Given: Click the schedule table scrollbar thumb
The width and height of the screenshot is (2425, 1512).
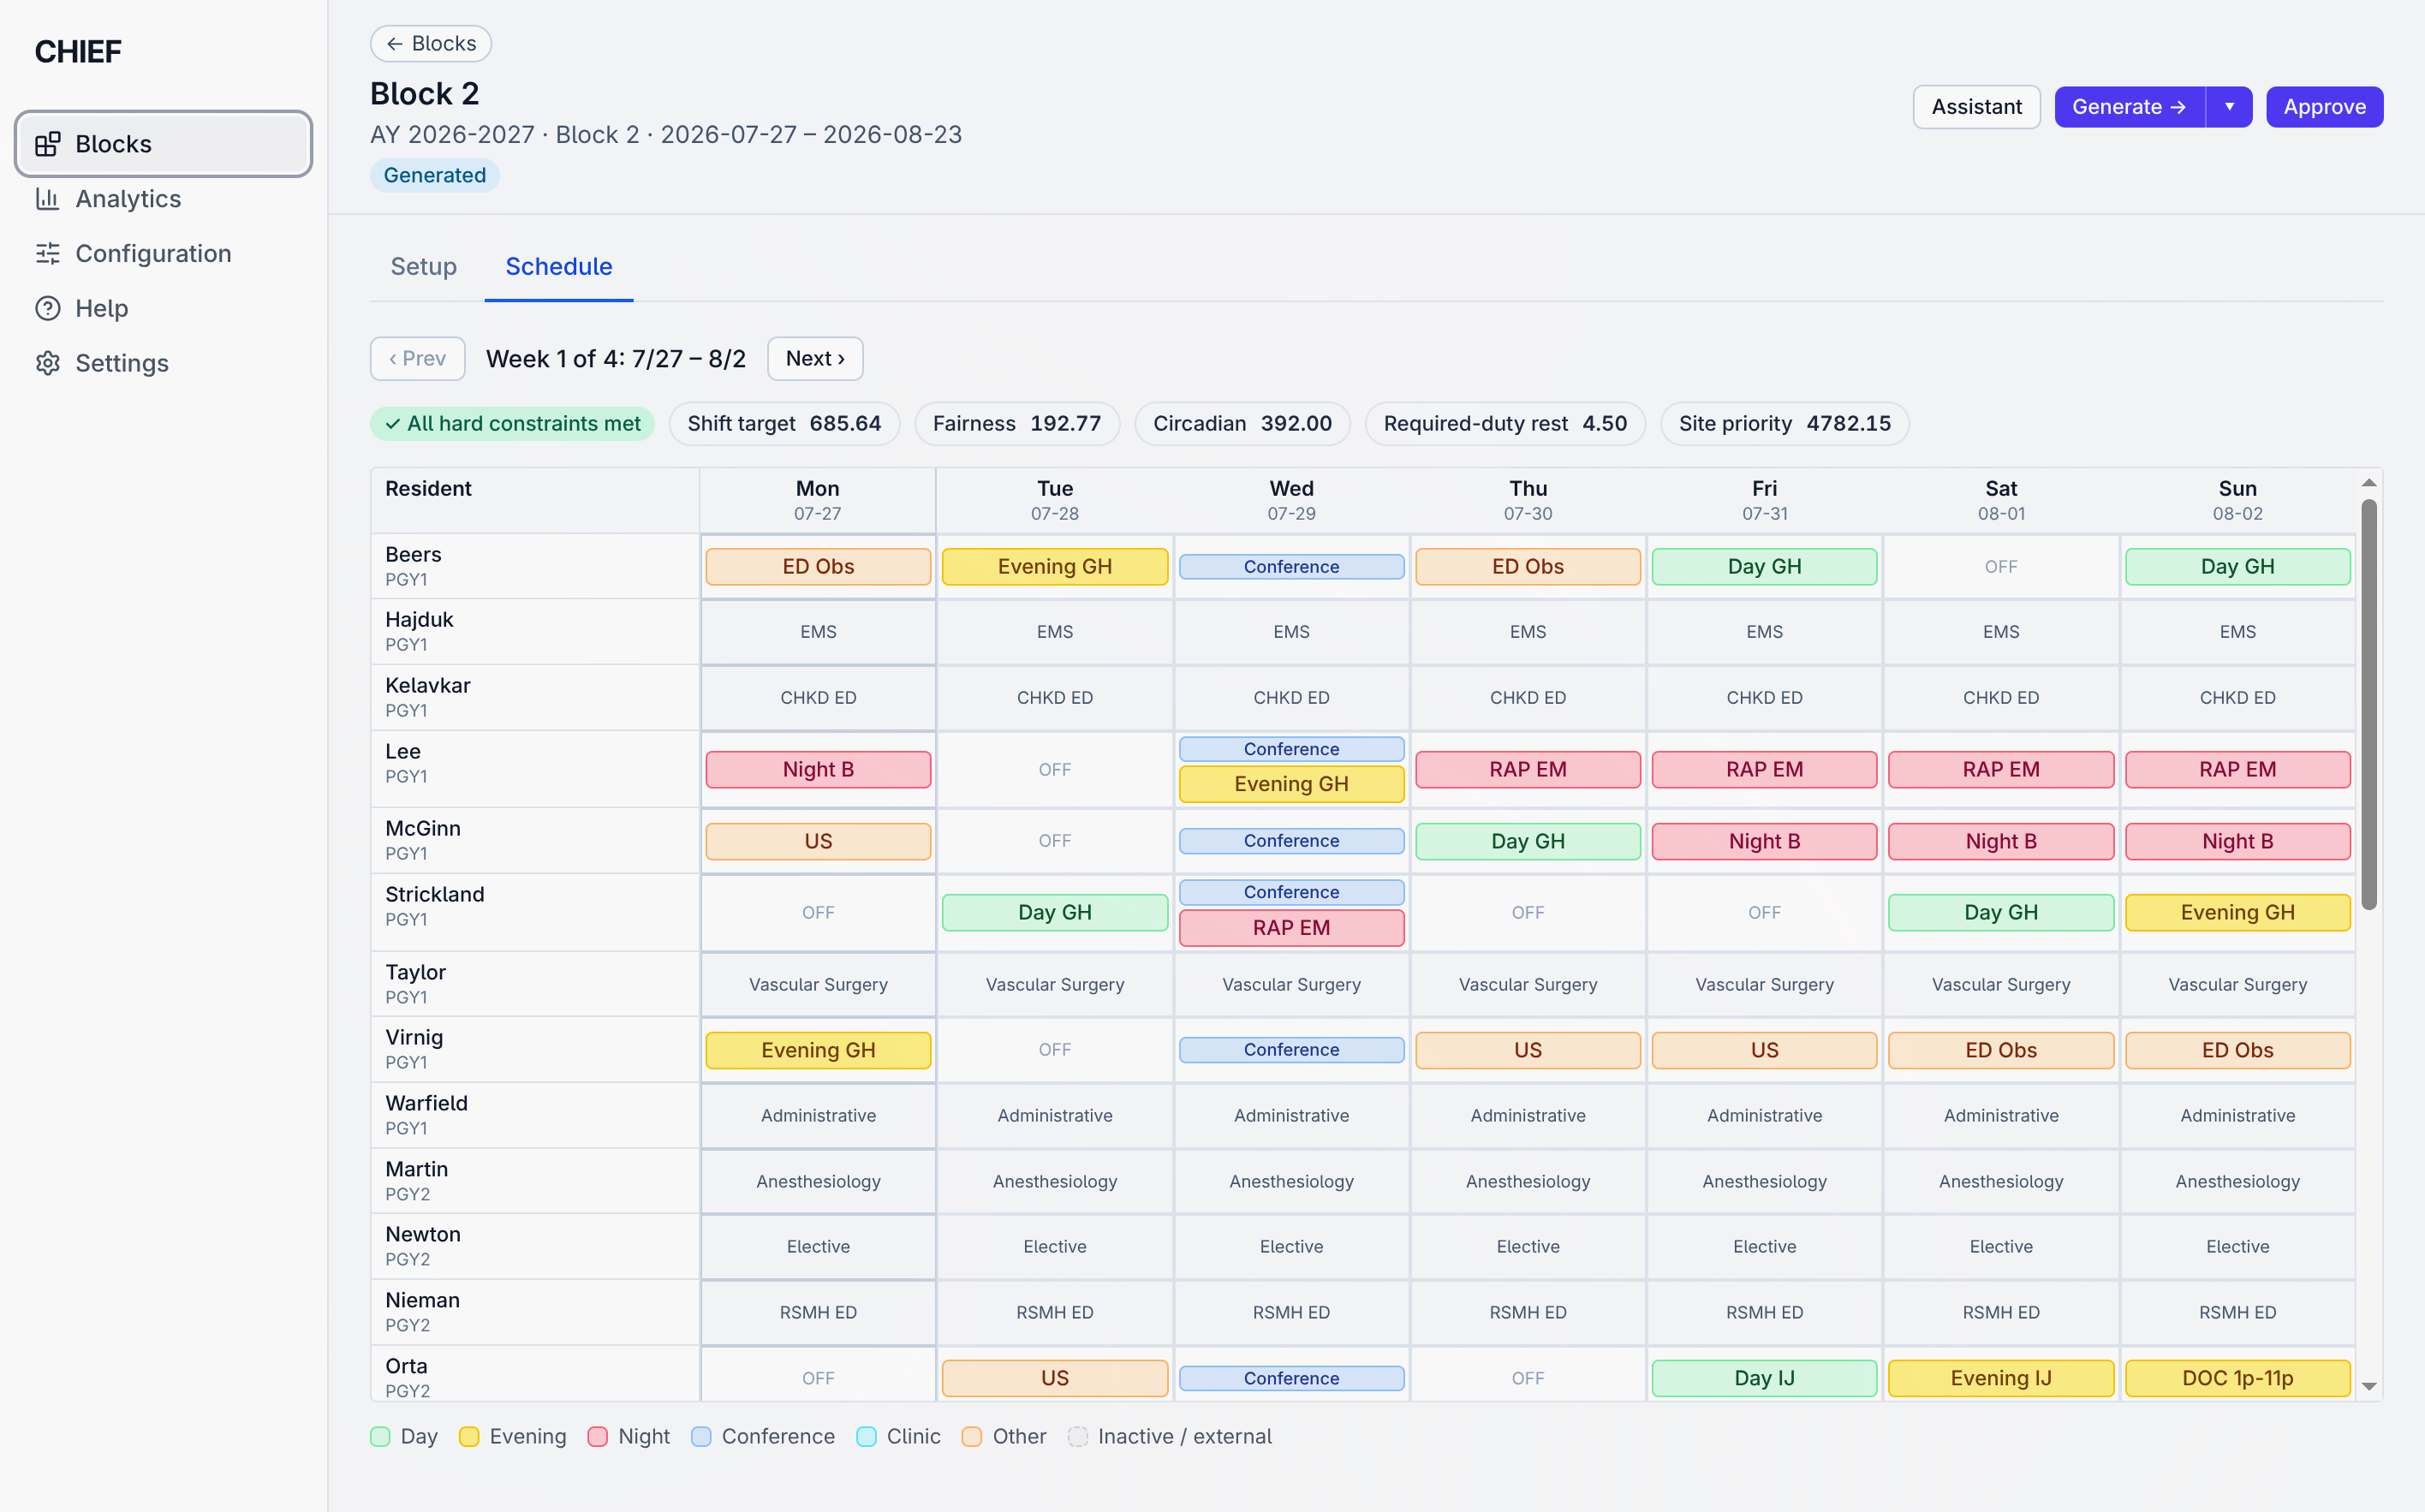Looking at the screenshot, I should 2369,705.
